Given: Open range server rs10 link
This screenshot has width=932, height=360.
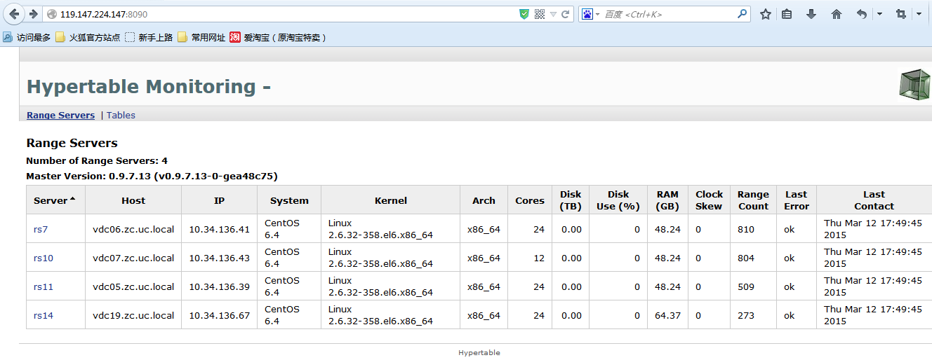Looking at the screenshot, I should point(44,258).
